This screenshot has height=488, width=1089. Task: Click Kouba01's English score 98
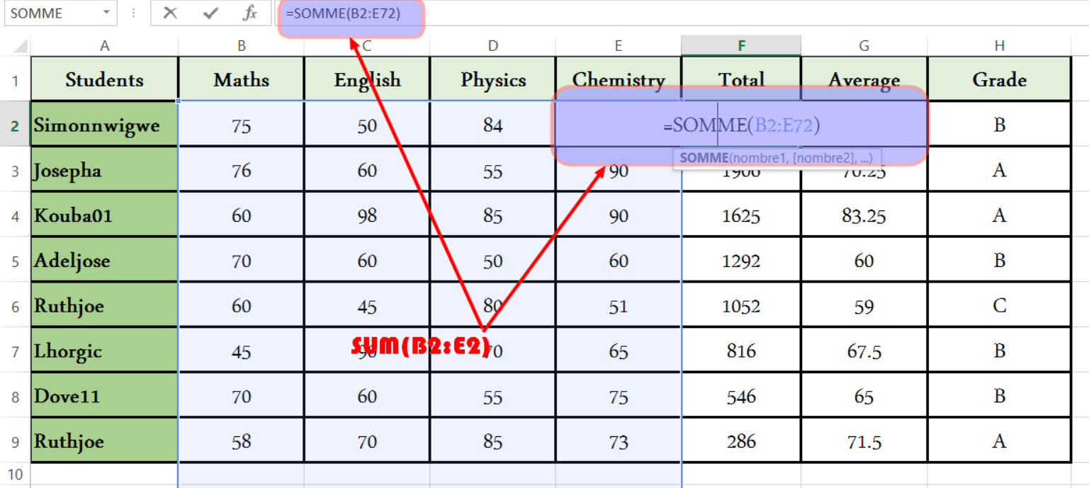coord(367,215)
